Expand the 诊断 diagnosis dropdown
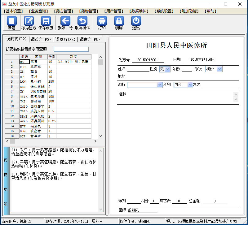 tap(159, 84)
